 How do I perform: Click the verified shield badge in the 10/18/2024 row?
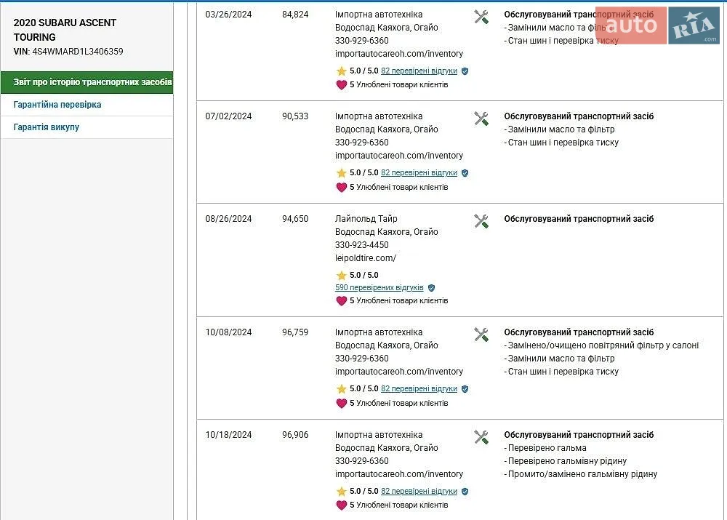(465, 491)
